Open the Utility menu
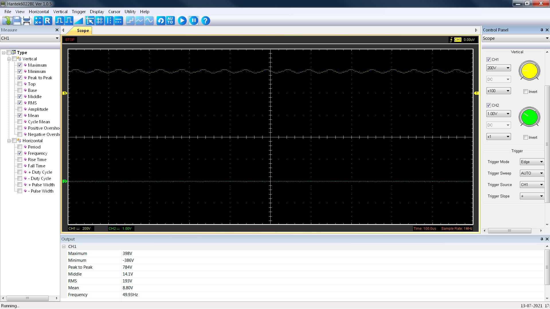The image size is (550, 309). [x=130, y=12]
